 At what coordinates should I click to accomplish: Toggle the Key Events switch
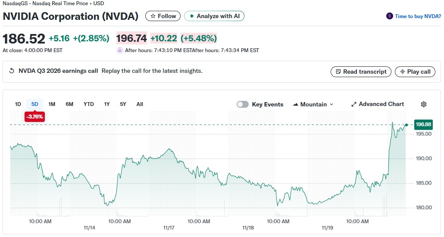243,104
